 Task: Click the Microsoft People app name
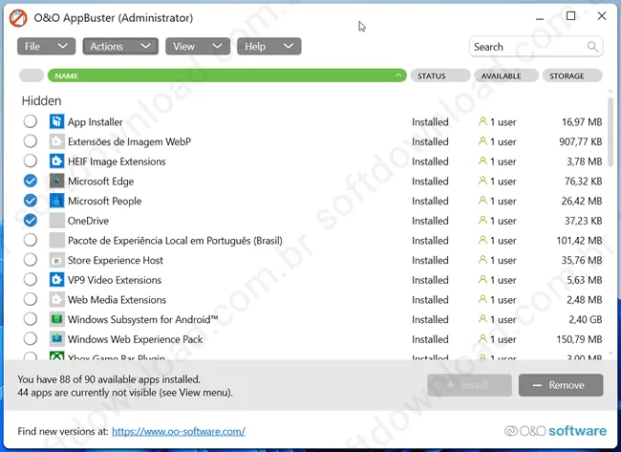[x=104, y=201]
